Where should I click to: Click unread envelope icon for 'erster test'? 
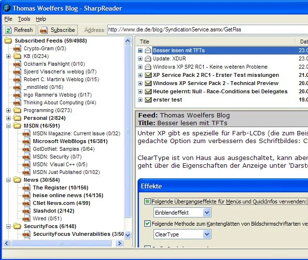pyautogui.click(x=148, y=100)
